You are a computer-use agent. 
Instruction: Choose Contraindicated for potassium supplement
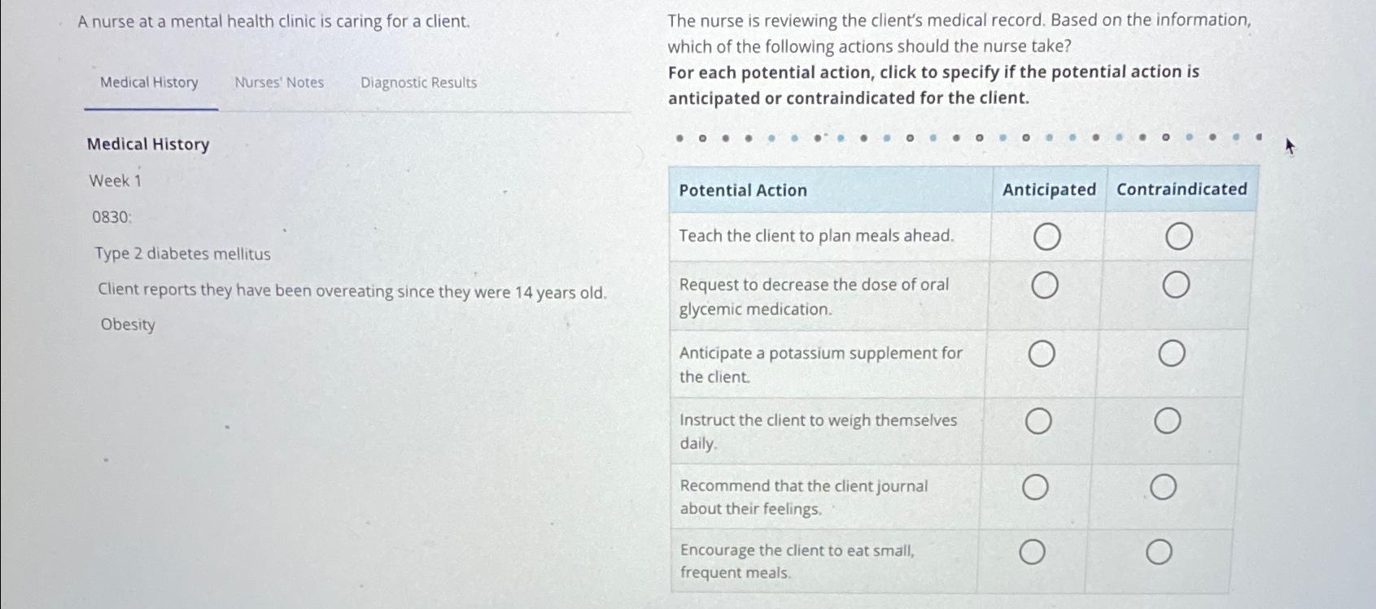tap(1172, 354)
